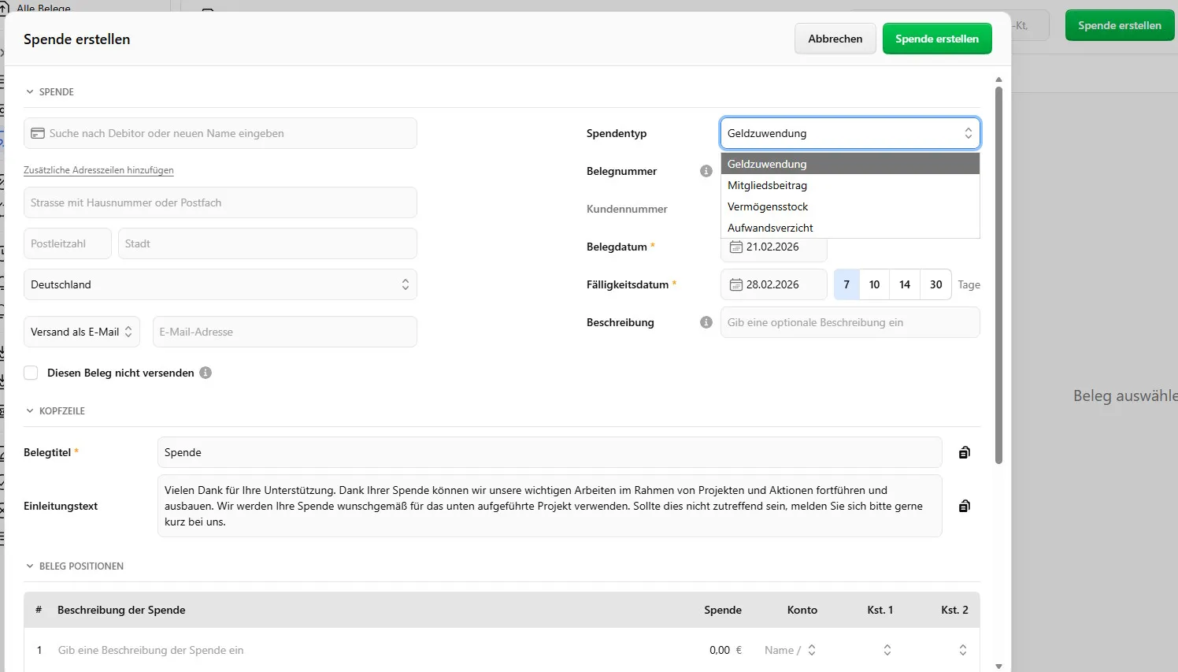This screenshot has height=672, width=1178.
Task: Choose Aufwandsverzicht from Spendentyp list
Action: 770,228
